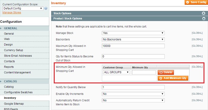Open Automatically Return Credit Memo Item dropdown

(133, 100)
